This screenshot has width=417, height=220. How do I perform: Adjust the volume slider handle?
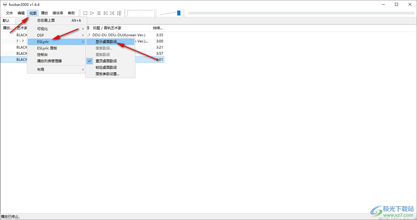coord(179,13)
